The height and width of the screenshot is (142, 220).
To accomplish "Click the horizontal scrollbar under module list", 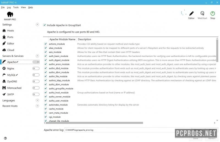I will [x=94, y=123].
